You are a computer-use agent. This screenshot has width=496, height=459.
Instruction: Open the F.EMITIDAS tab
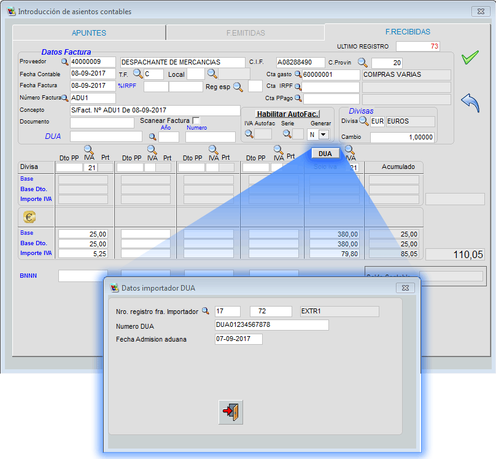click(246, 33)
